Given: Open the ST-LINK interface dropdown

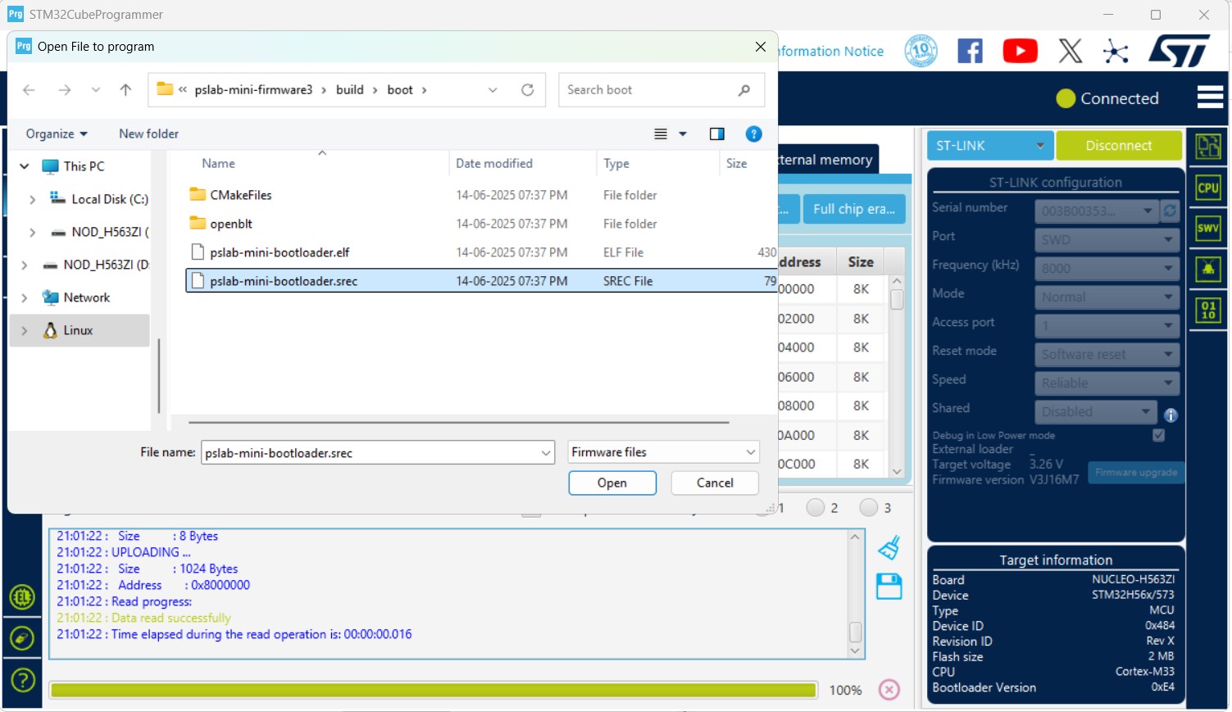Looking at the screenshot, I should coord(990,145).
